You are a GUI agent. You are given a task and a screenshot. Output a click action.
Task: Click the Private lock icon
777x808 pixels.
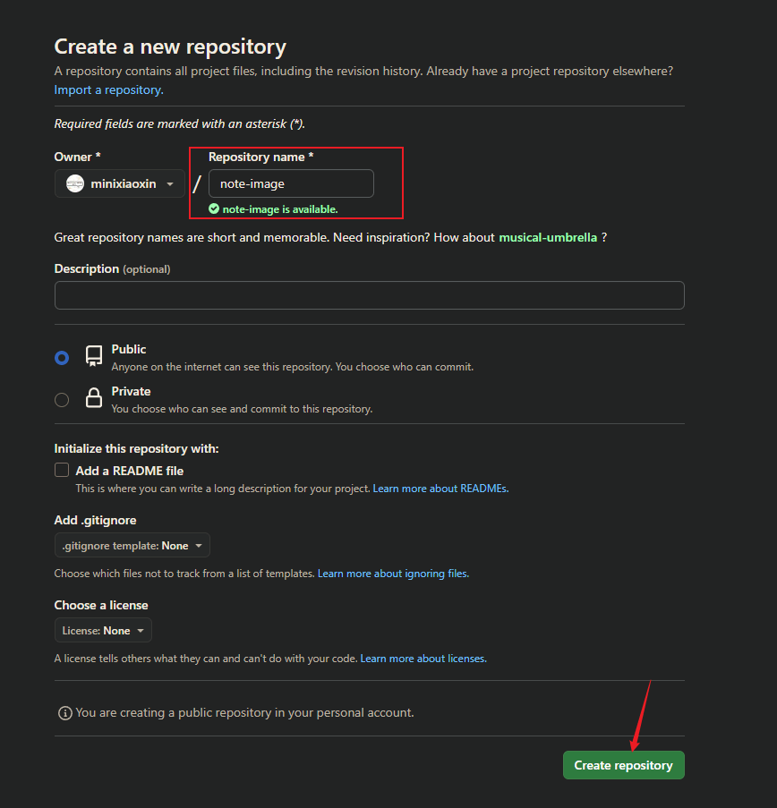(94, 398)
